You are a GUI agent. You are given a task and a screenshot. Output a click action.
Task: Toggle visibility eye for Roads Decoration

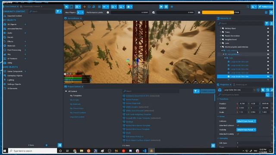click(x=268, y=36)
